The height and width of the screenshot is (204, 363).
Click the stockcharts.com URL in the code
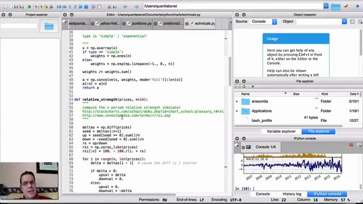[153, 112]
